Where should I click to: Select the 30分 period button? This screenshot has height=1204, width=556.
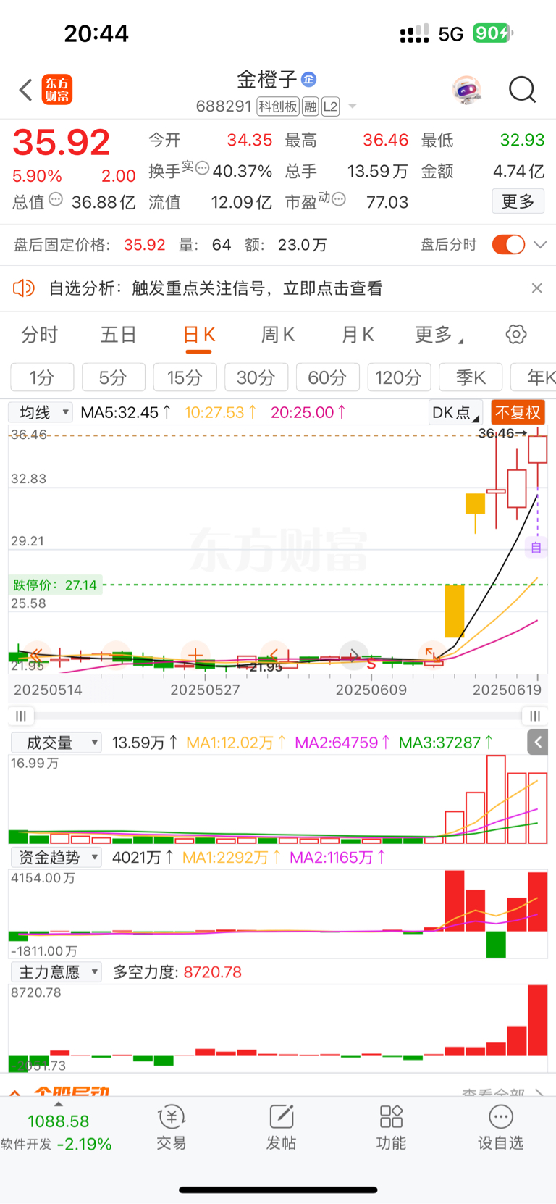coord(256,377)
